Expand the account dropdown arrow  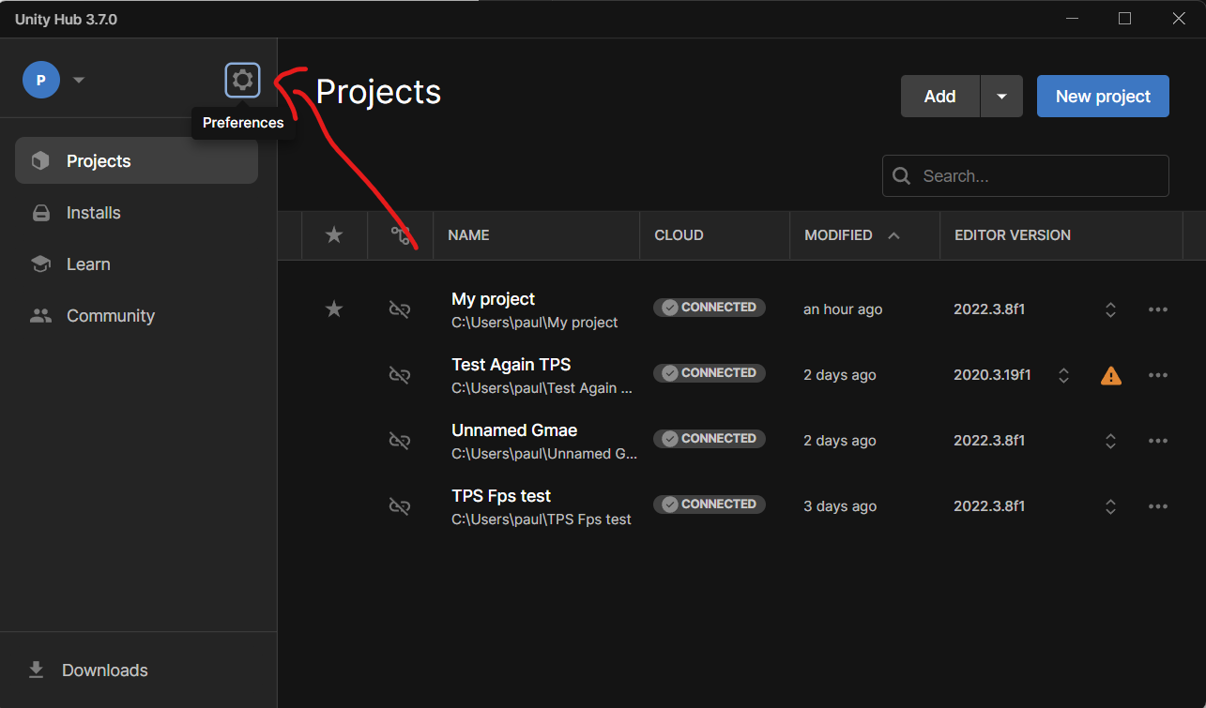79,80
